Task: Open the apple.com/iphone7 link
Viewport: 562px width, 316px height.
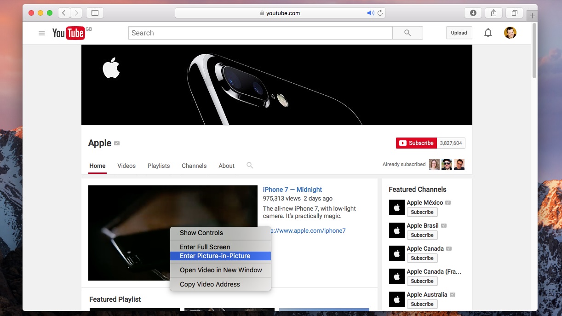Action: (308, 230)
